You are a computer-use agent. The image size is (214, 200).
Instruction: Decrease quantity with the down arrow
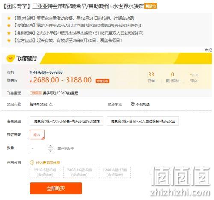pos(51,151)
